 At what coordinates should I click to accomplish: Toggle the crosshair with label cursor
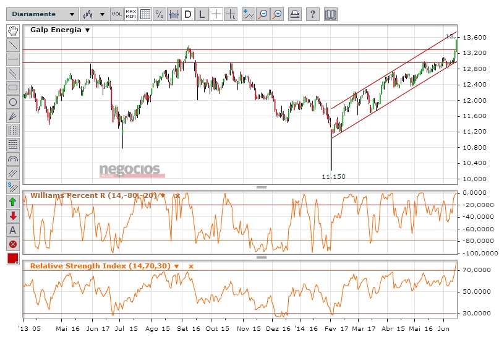tap(231, 14)
